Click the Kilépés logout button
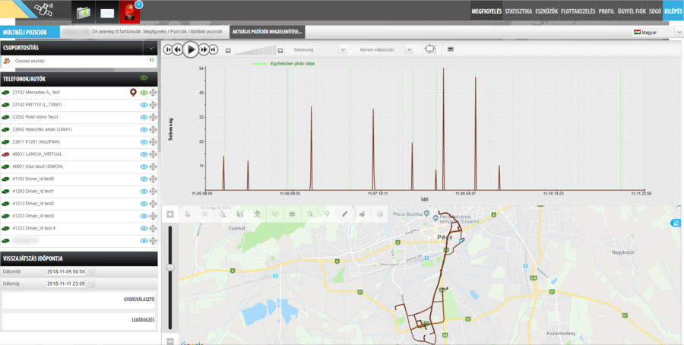This screenshot has height=345, width=684. (x=673, y=12)
